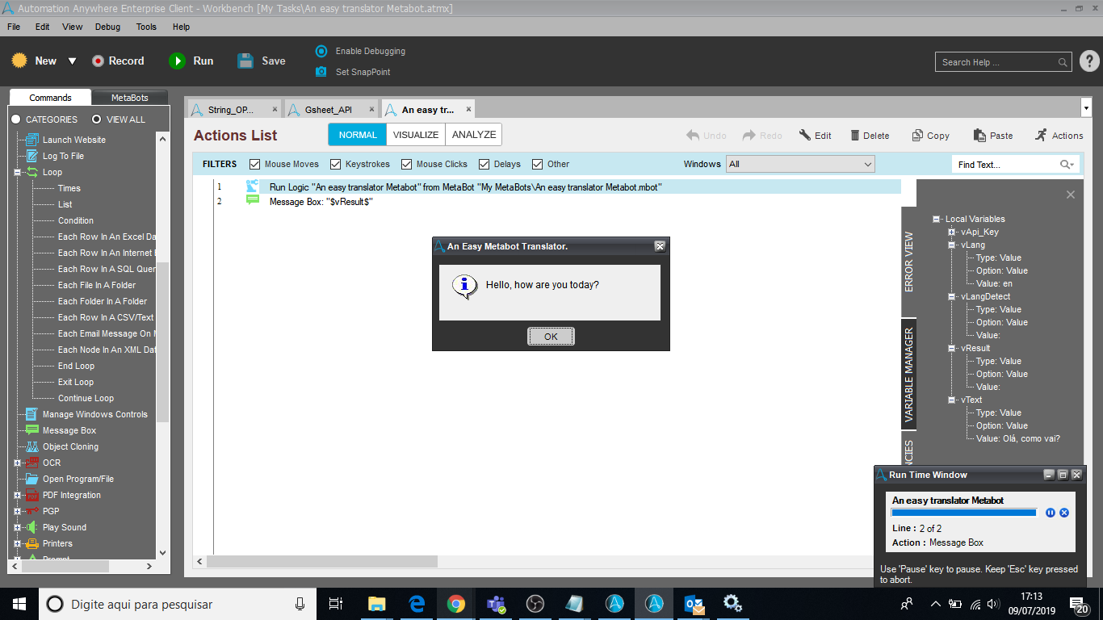Toggle the Keystrokes filter checkbox
This screenshot has width=1103, height=620.
[x=336, y=164]
